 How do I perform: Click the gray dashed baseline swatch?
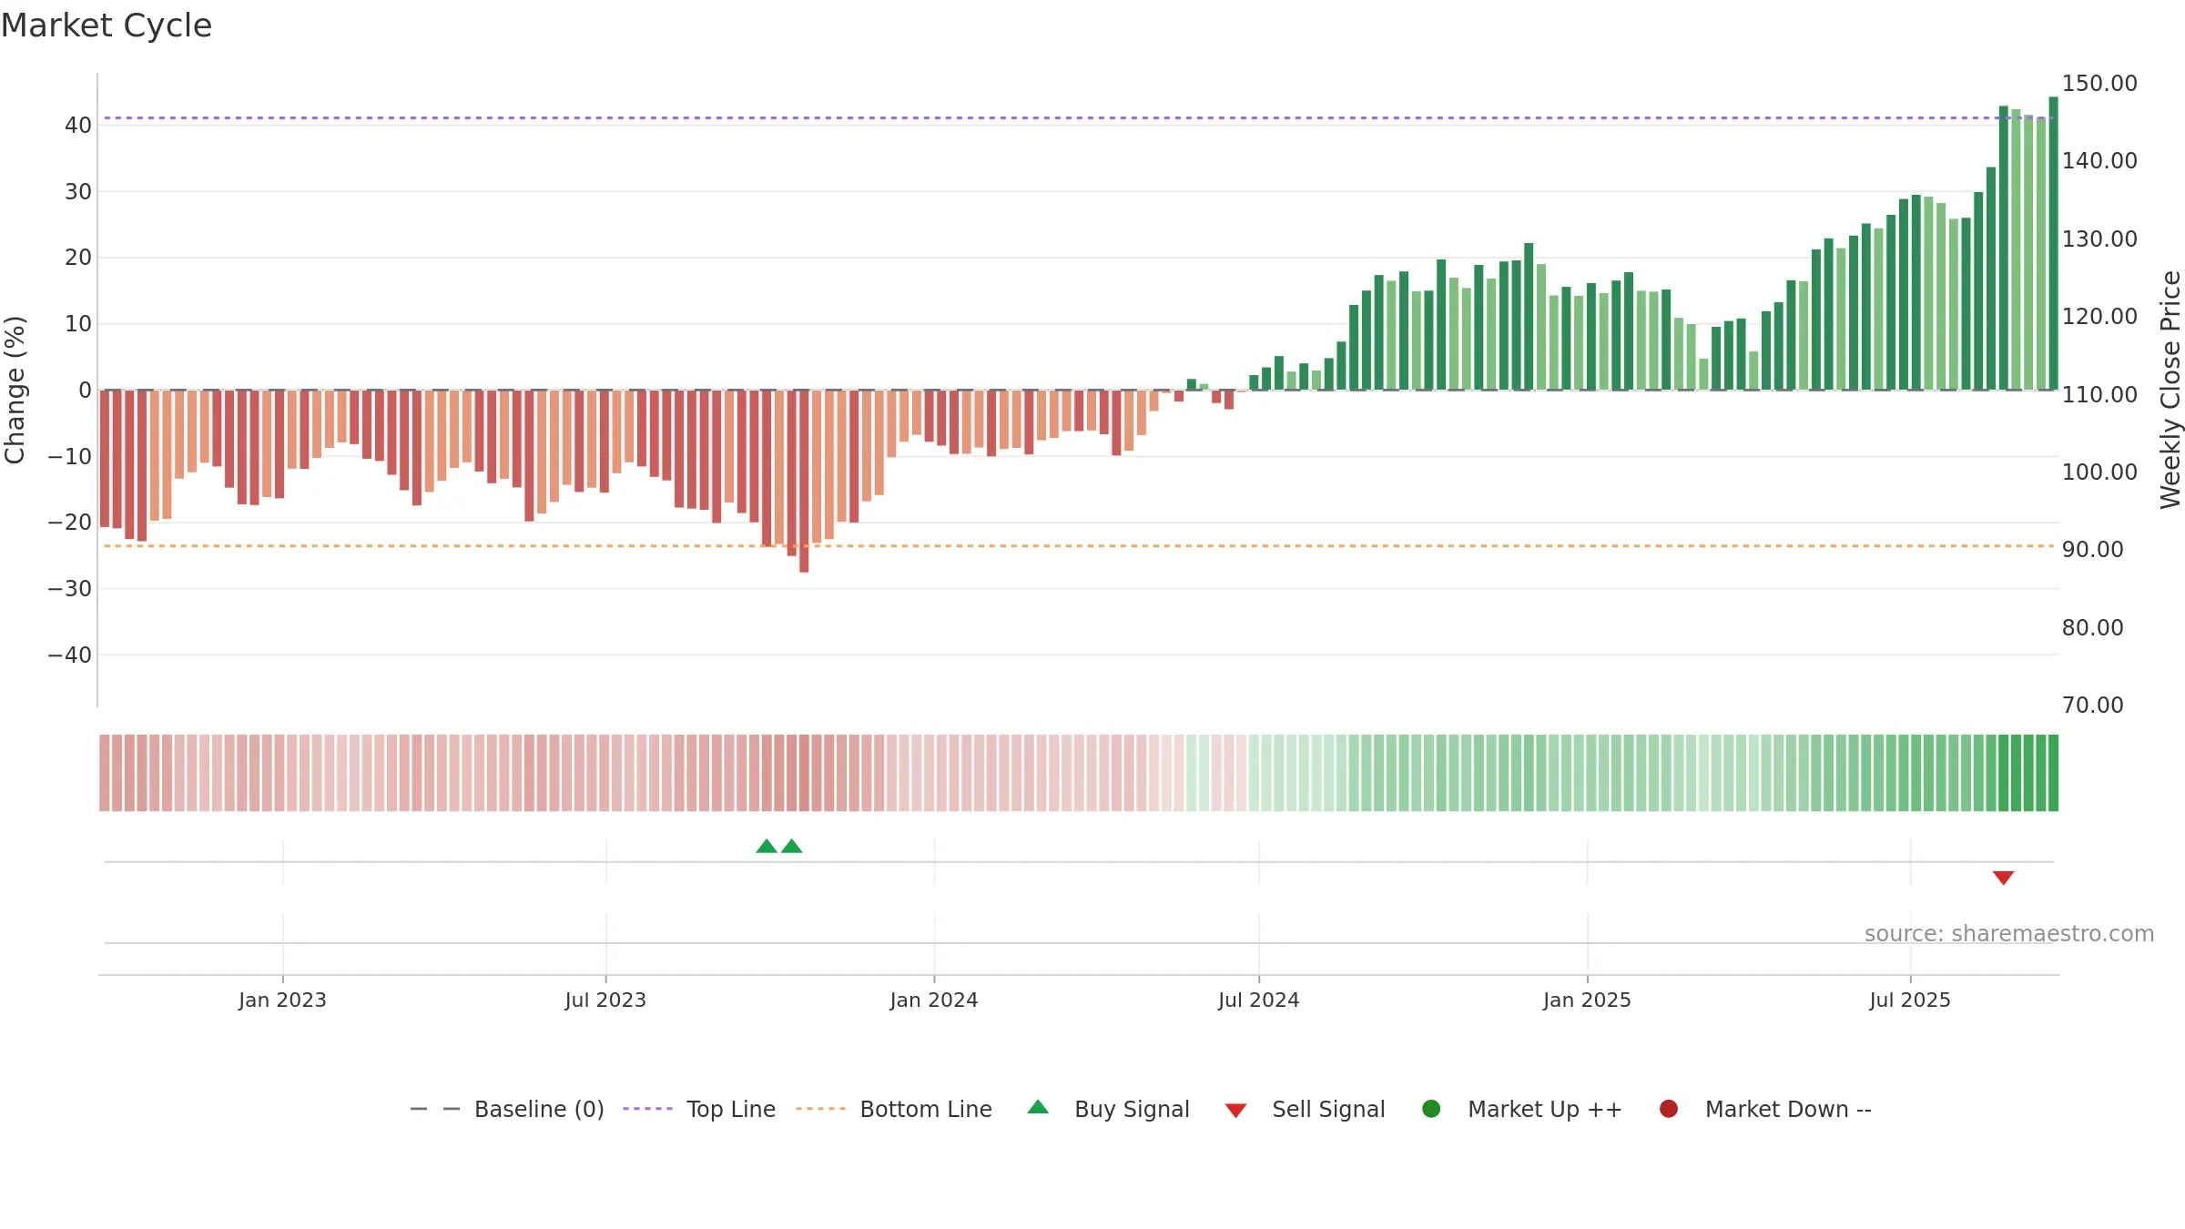[434, 1109]
